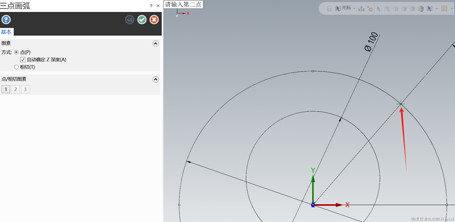
Task: Click the 请输入第二点 prompt box
Action: 183,5
